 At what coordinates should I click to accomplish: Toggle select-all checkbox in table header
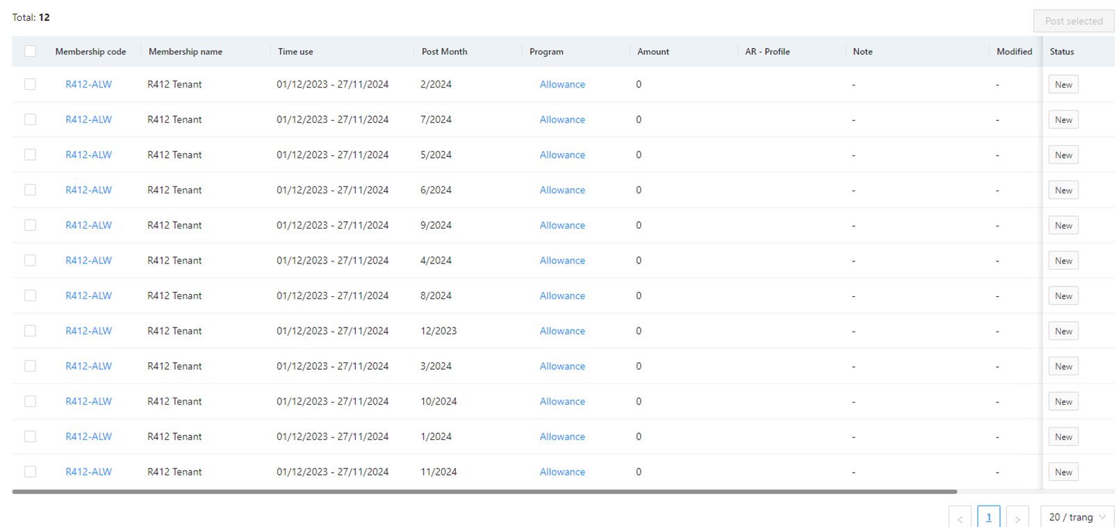[30, 51]
